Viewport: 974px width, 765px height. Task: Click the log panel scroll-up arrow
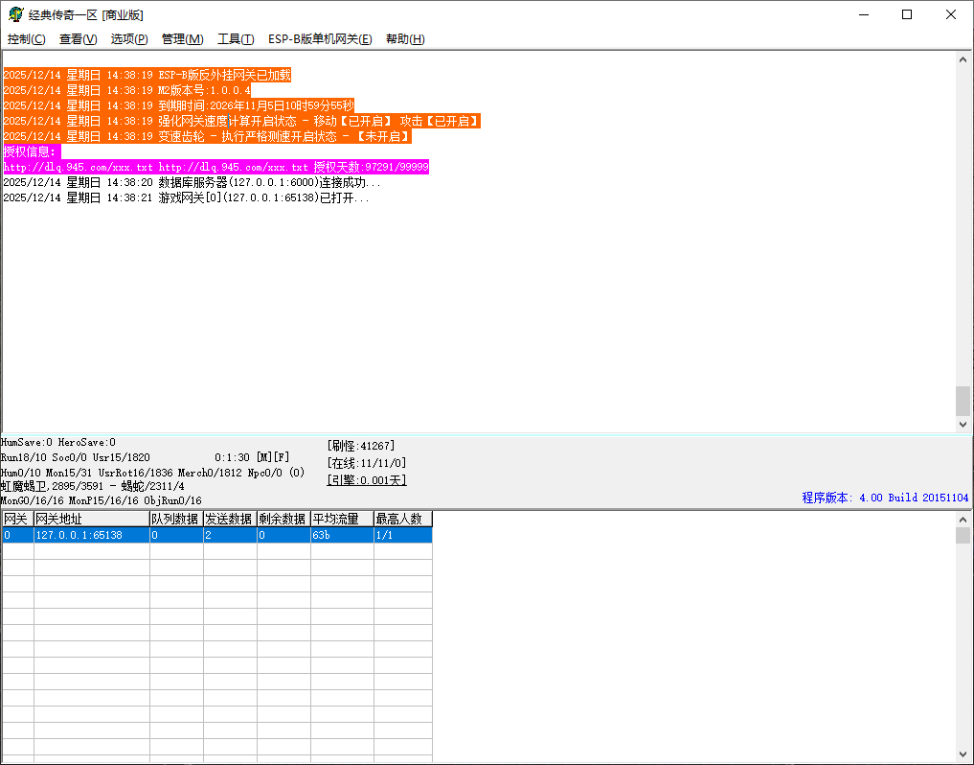point(963,59)
